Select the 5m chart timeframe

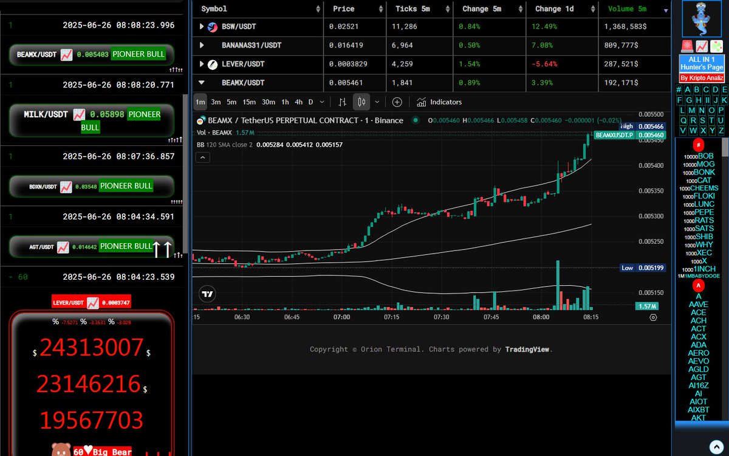tap(231, 102)
